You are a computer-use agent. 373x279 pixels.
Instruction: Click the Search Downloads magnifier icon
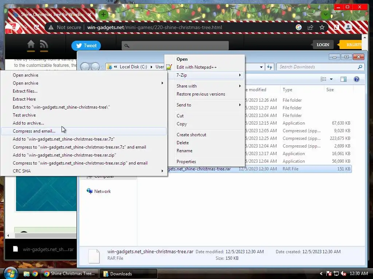[360, 67]
